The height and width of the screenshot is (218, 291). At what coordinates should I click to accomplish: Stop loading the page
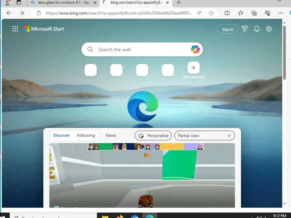click(22, 13)
